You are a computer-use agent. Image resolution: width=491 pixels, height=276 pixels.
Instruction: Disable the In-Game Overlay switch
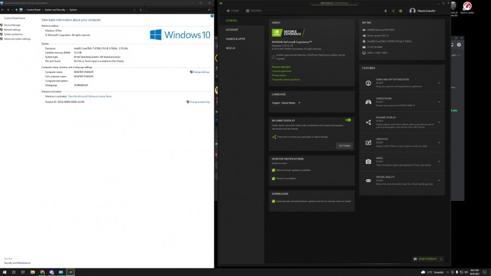click(x=348, y=120)
